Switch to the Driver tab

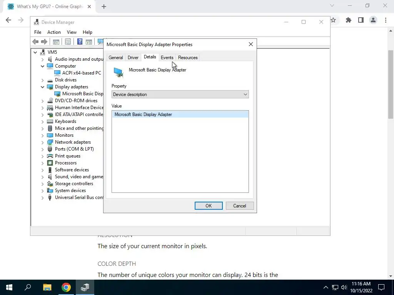[x=133, y=58]
